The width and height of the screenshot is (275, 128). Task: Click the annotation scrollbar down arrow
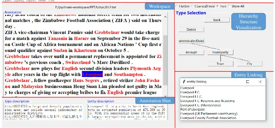(x=165, y=96)
